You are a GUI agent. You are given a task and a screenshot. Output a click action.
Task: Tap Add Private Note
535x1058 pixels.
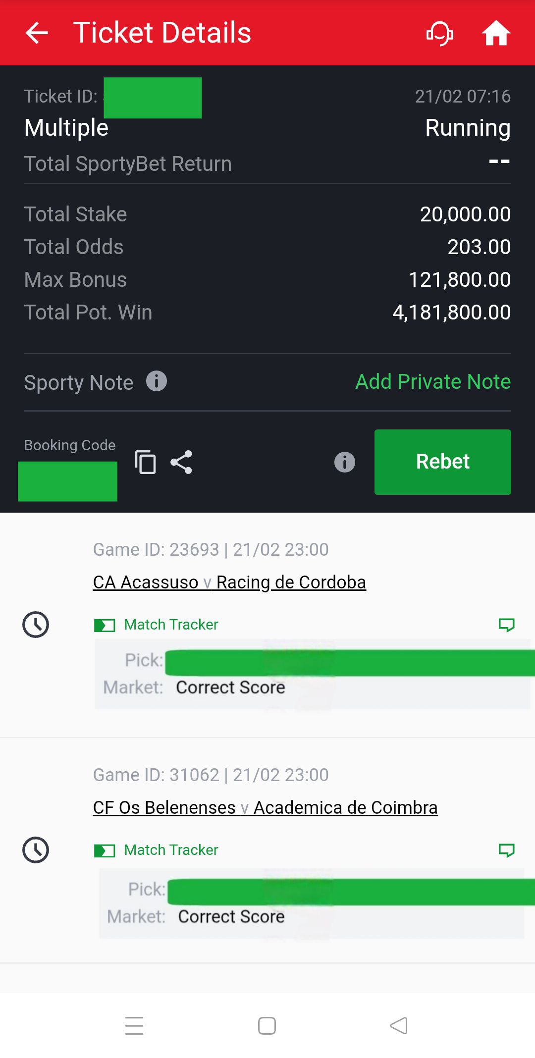click(x=433, y=382)
